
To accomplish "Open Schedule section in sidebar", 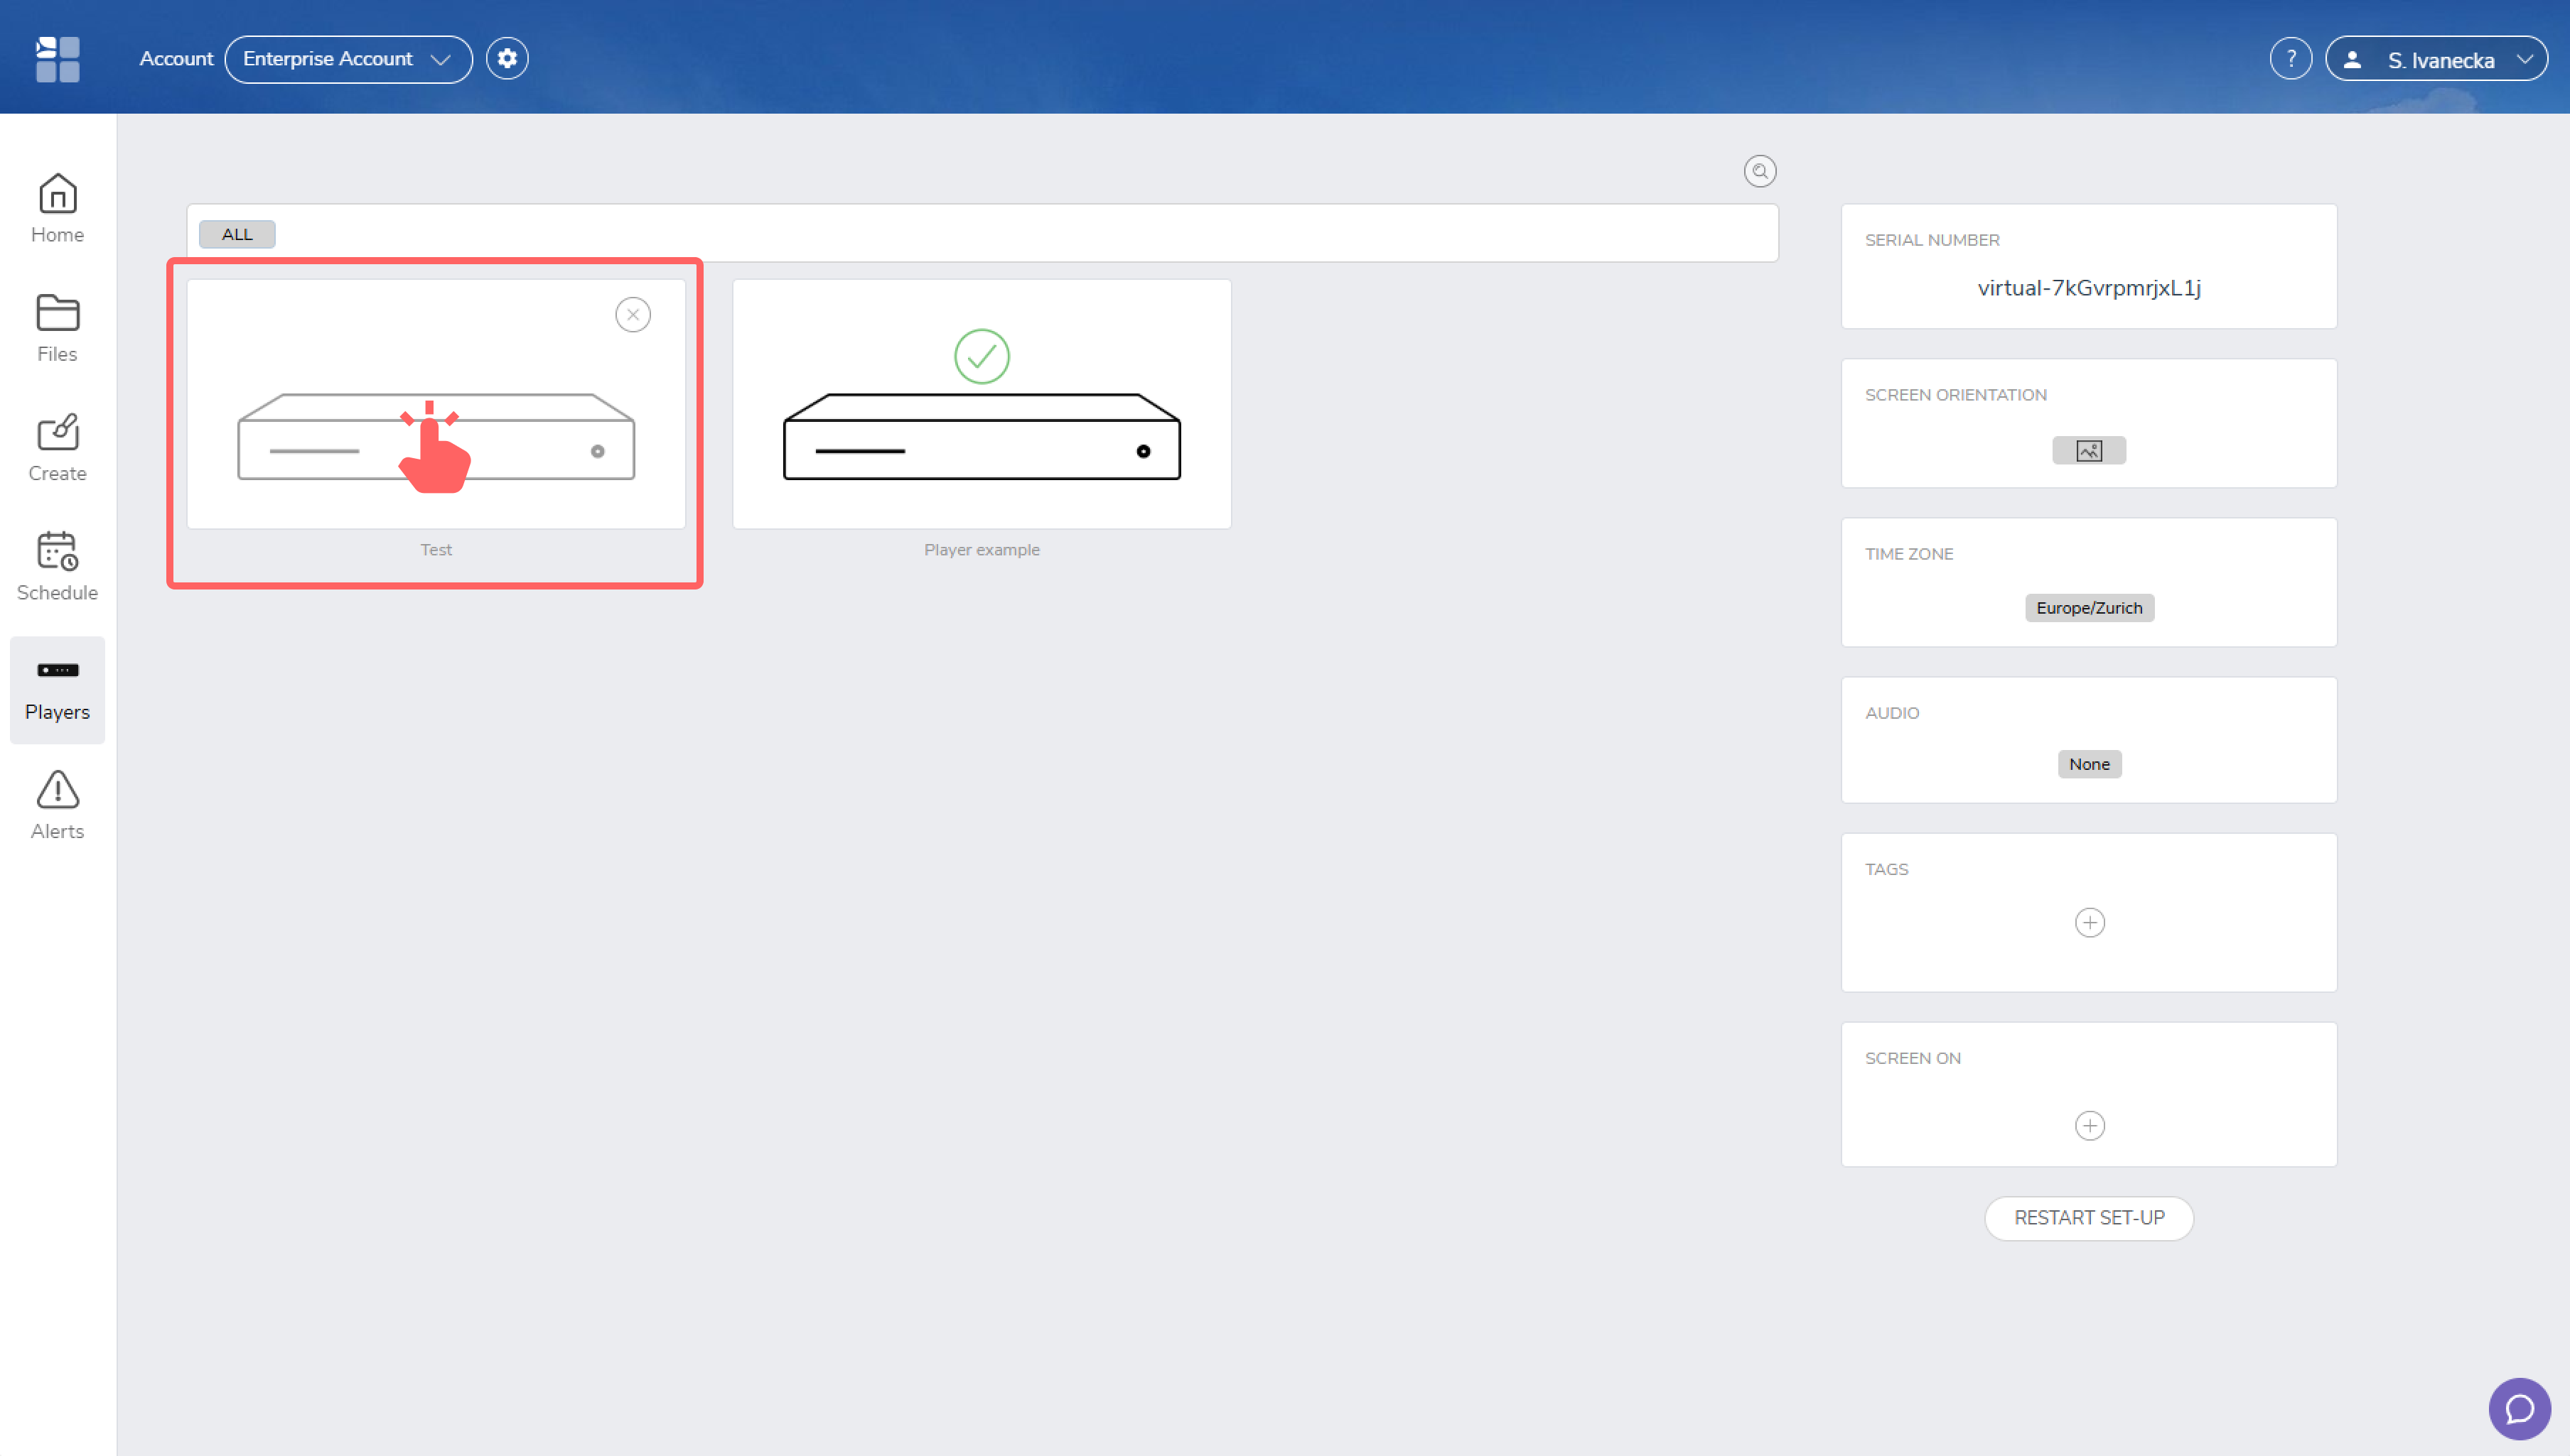I will (57, 566).
